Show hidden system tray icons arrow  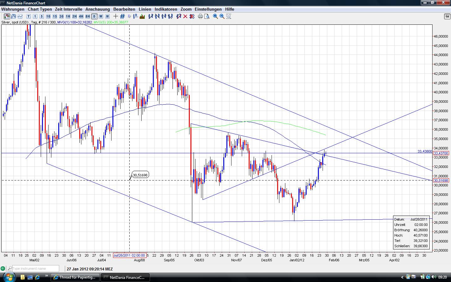(402, 277)
